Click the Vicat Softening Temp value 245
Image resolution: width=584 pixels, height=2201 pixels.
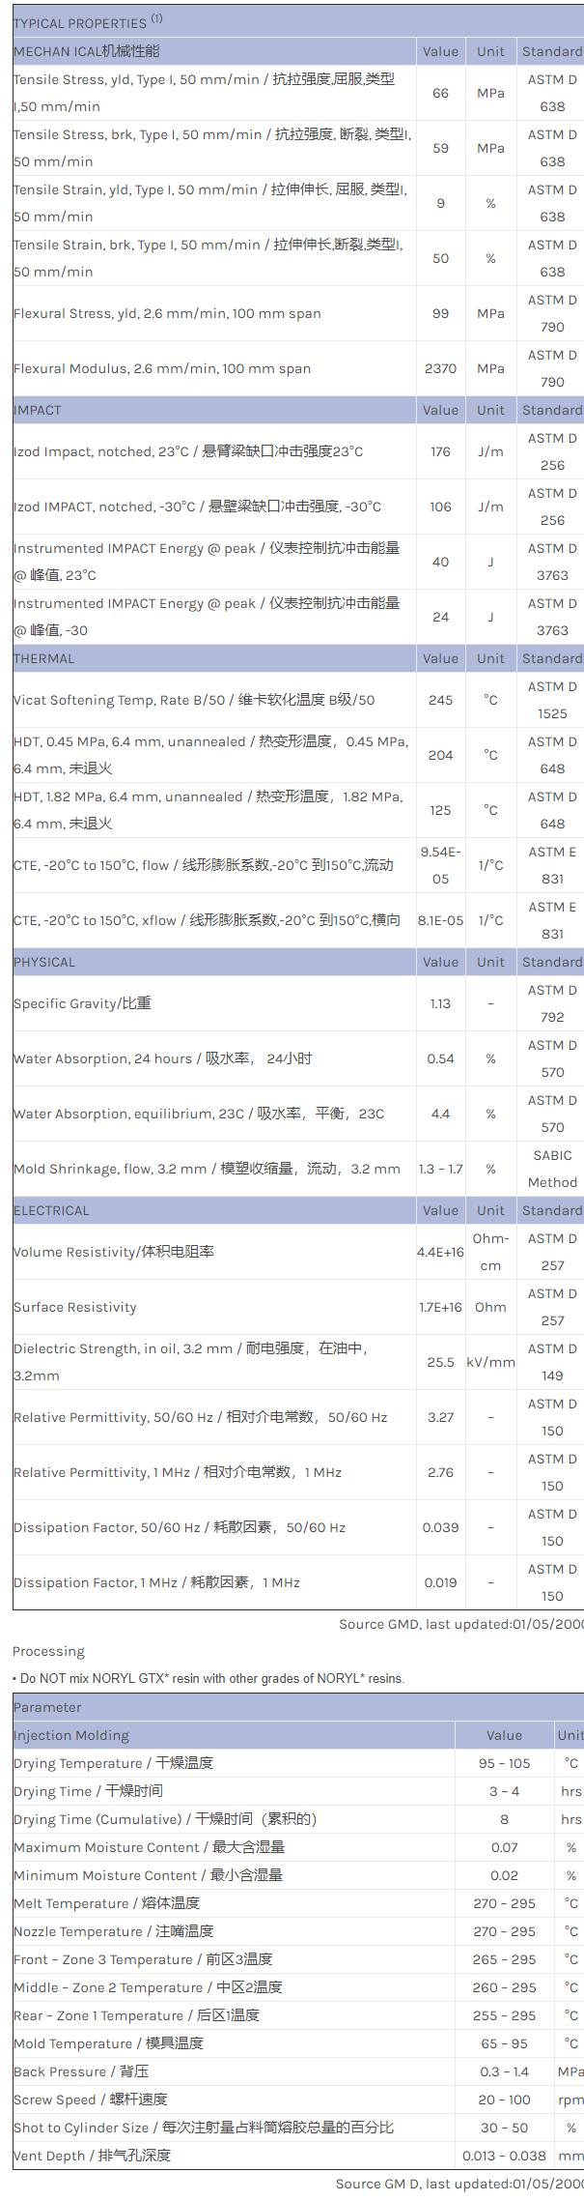click(440, 700)
